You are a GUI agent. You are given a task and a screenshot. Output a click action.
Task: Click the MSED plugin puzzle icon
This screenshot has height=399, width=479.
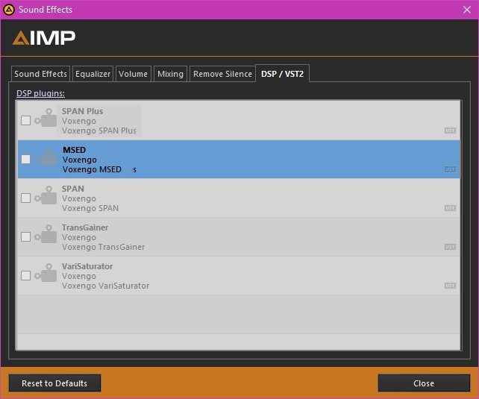(x=46, y=157)
